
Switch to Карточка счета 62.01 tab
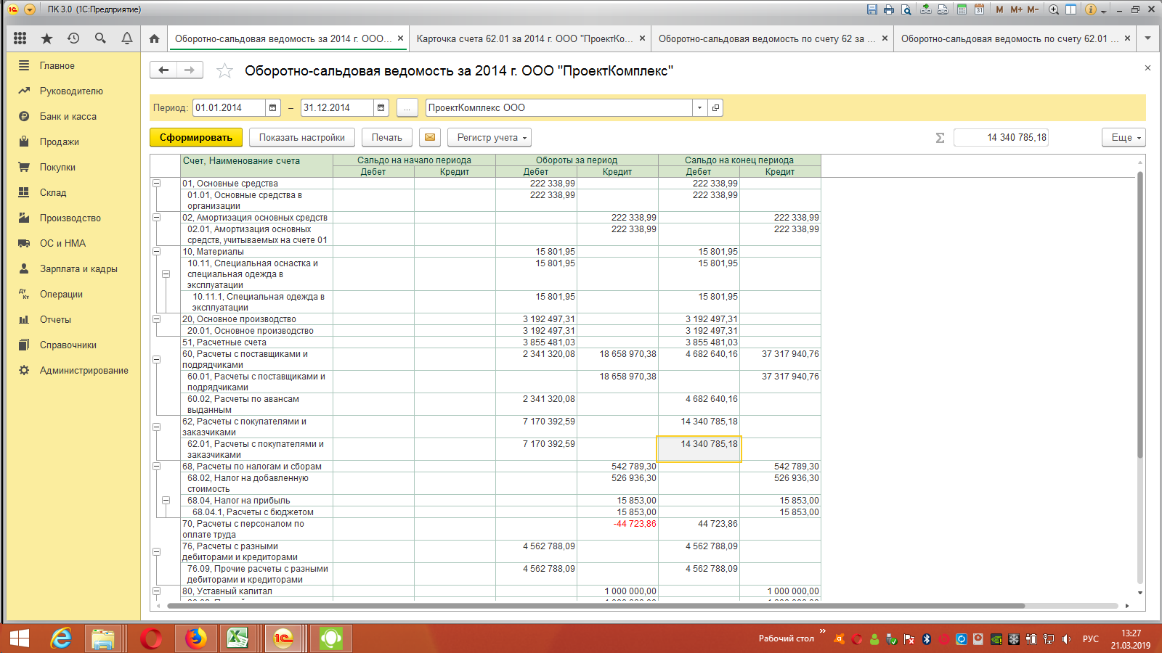(x=524, y=38)
